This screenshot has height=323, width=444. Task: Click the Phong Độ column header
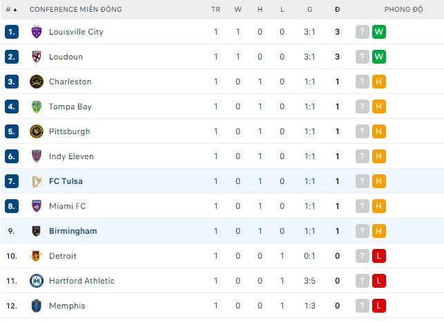[x=403, y=10]
